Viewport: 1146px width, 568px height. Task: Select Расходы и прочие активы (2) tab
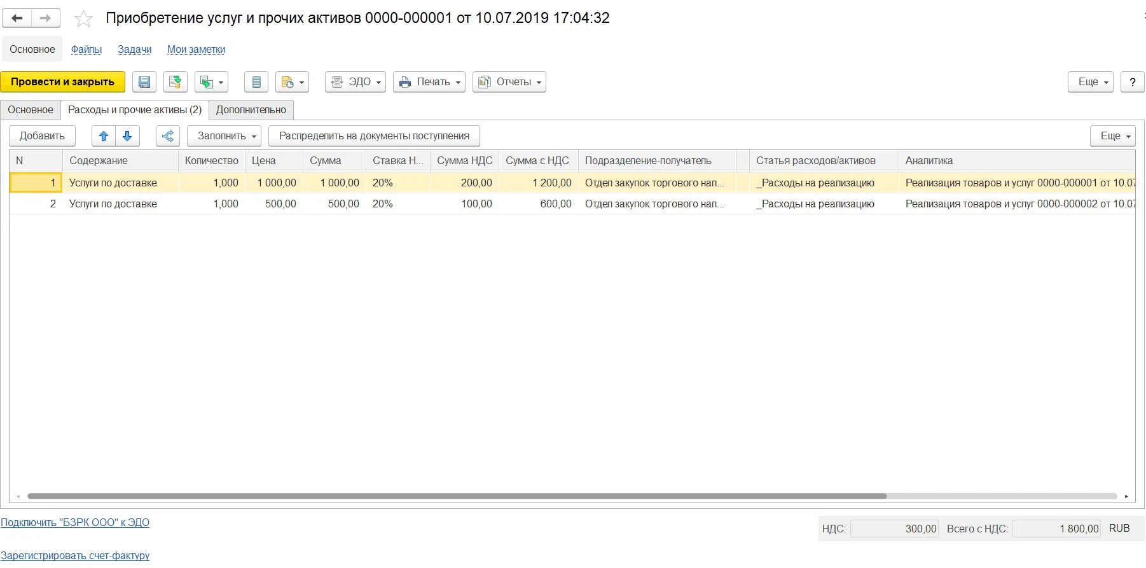click(135, 110)
